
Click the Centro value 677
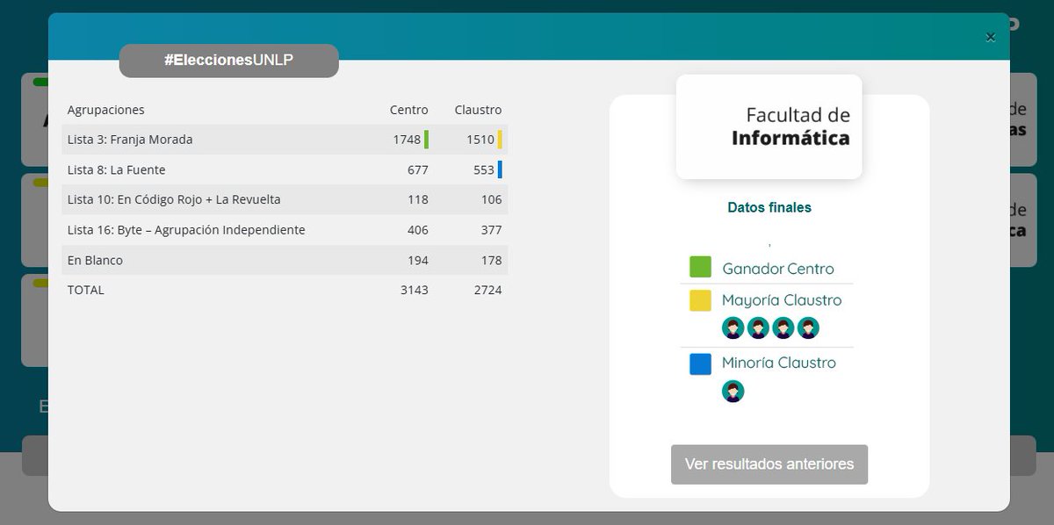pos(418,169)
